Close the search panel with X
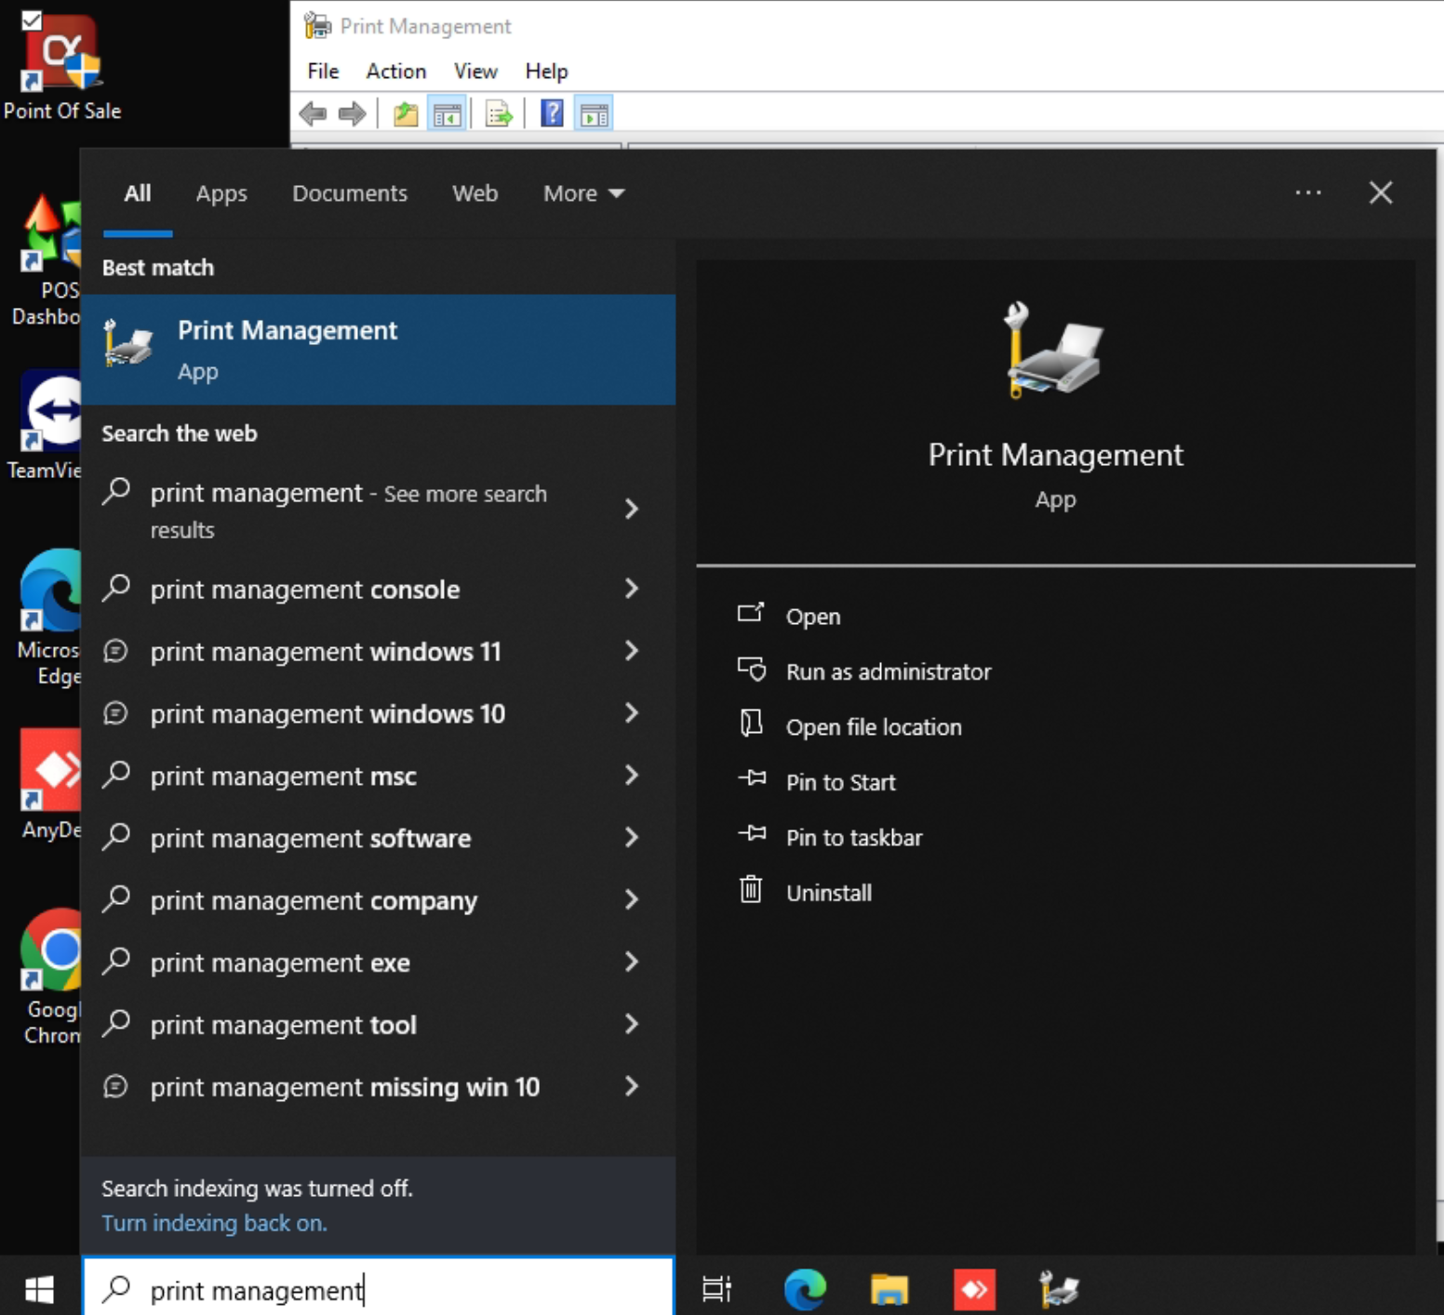Screen dimensions: 1444x1315 point(1381,193)
